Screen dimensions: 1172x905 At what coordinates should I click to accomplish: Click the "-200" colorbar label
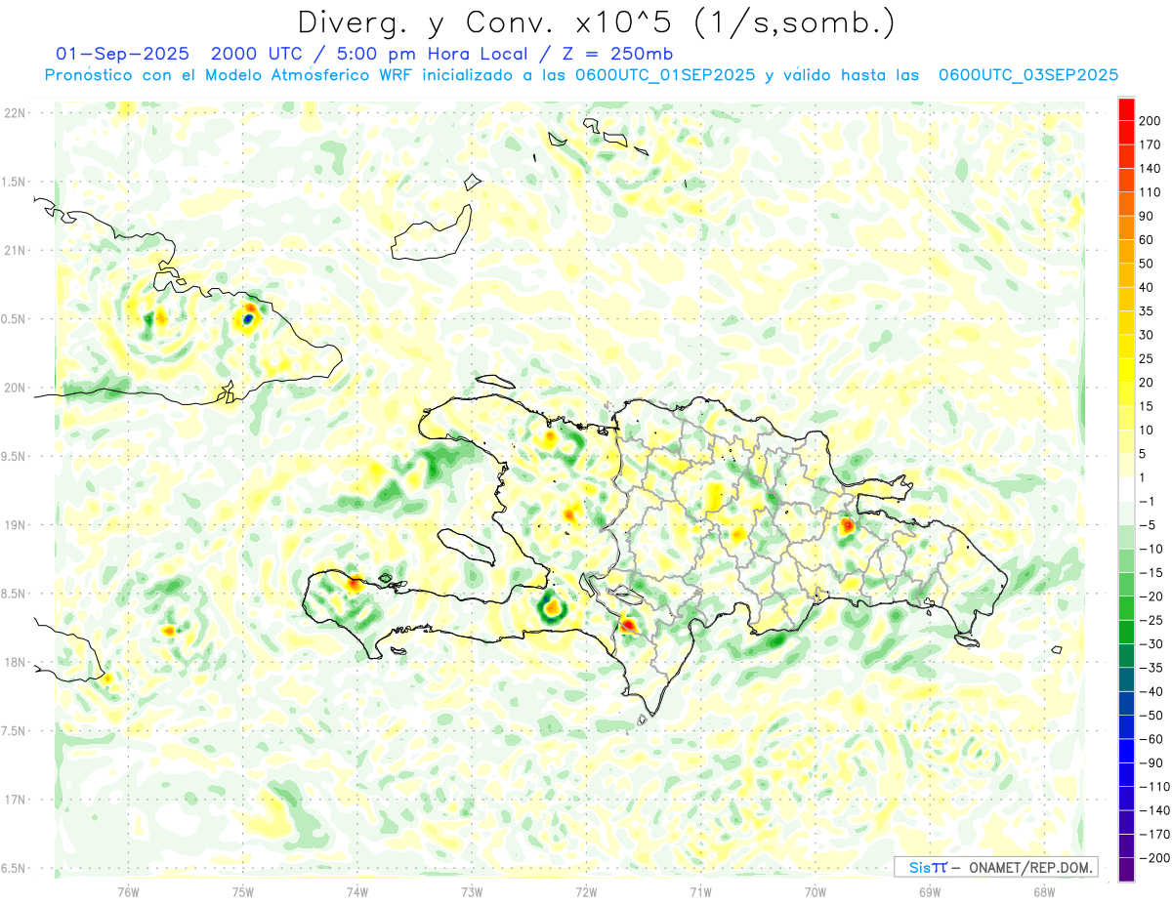[x=1155, y=857]
